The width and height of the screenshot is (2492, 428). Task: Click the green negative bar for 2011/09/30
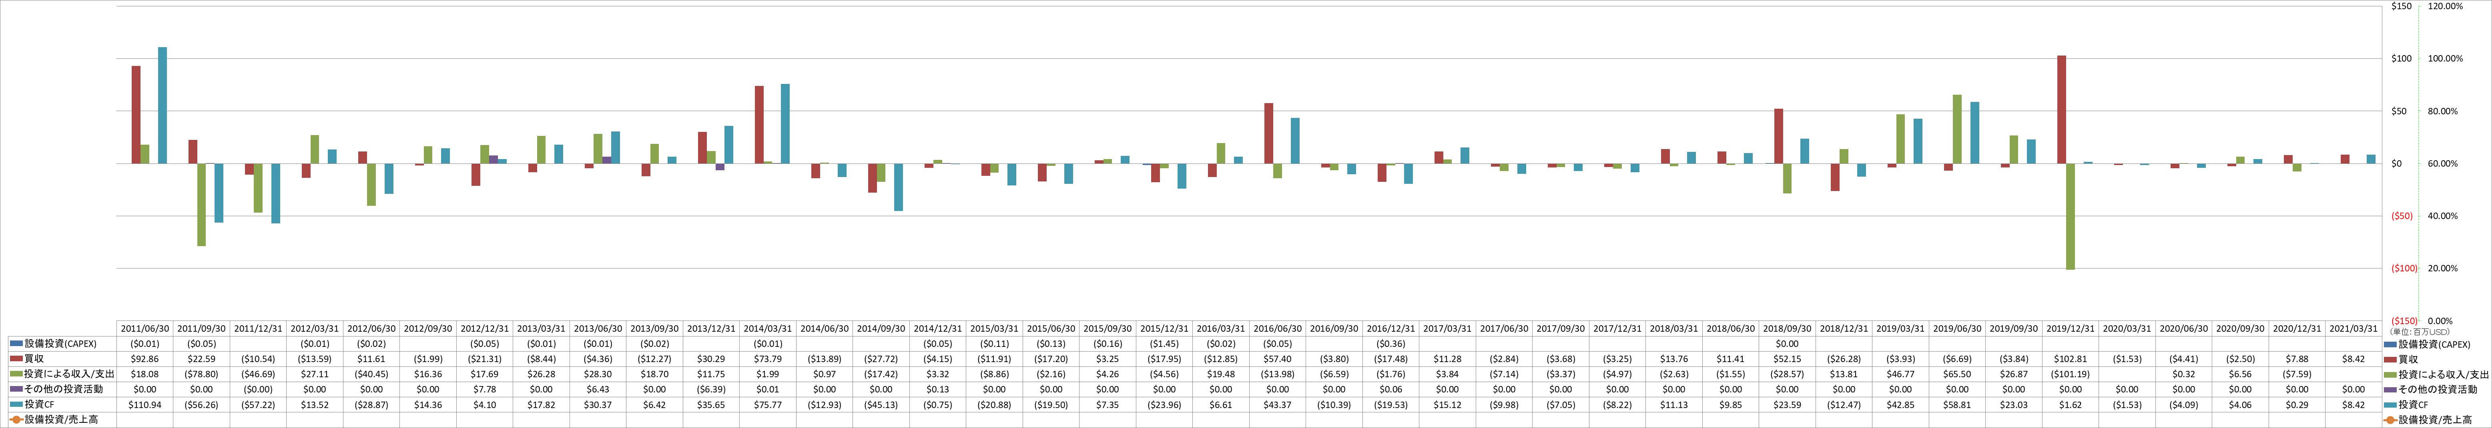pos(202,205)
